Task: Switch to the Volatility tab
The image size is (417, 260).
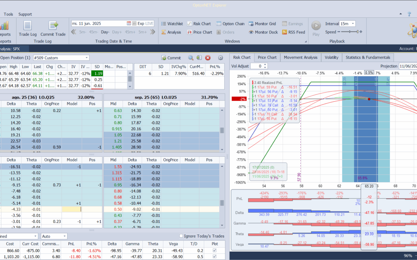Action: click(331, 57)
